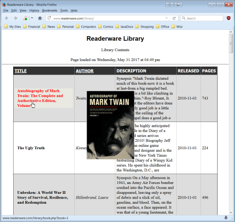Screen dimensions: 235x222
Task: Open the URL history dropdown arrow
Action: coord(166,18)
